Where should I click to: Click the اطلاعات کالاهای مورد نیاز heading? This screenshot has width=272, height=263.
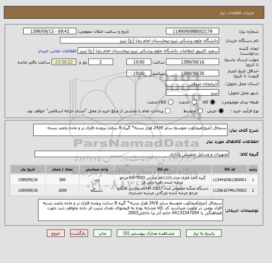point(232,142)
